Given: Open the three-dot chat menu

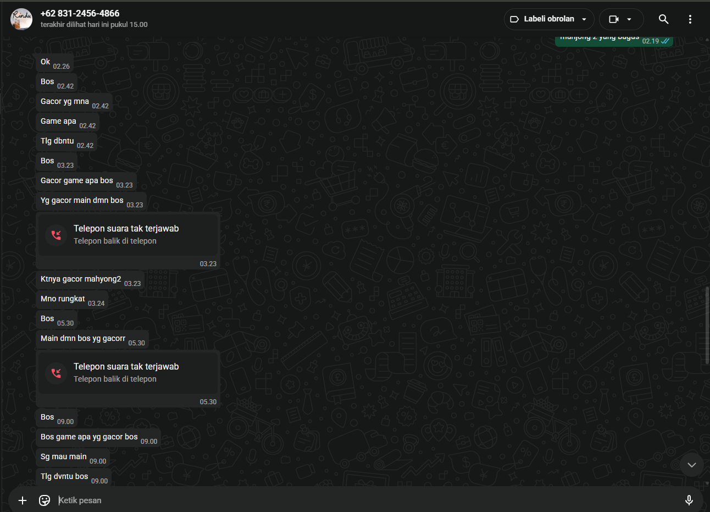Looking at the screenshot, I should click(690, 19).
